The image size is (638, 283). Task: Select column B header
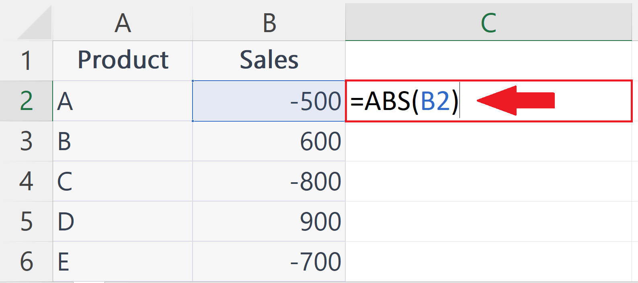269,22
